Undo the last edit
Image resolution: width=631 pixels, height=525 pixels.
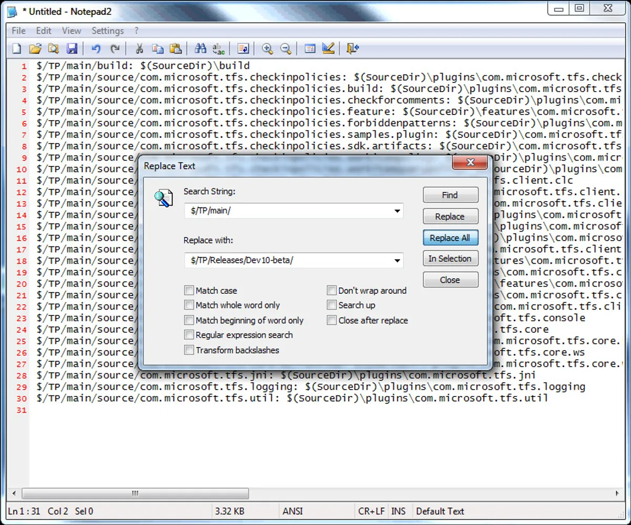(96, 49)
